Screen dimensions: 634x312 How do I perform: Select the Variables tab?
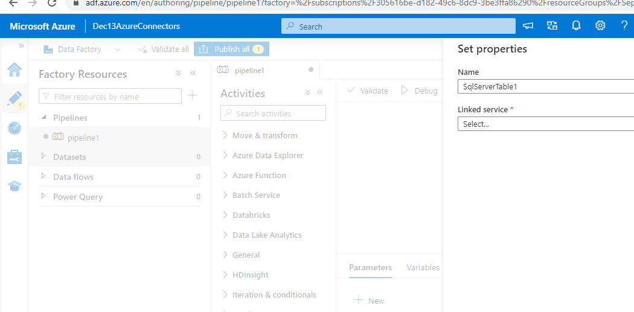(x=423, y=267)
